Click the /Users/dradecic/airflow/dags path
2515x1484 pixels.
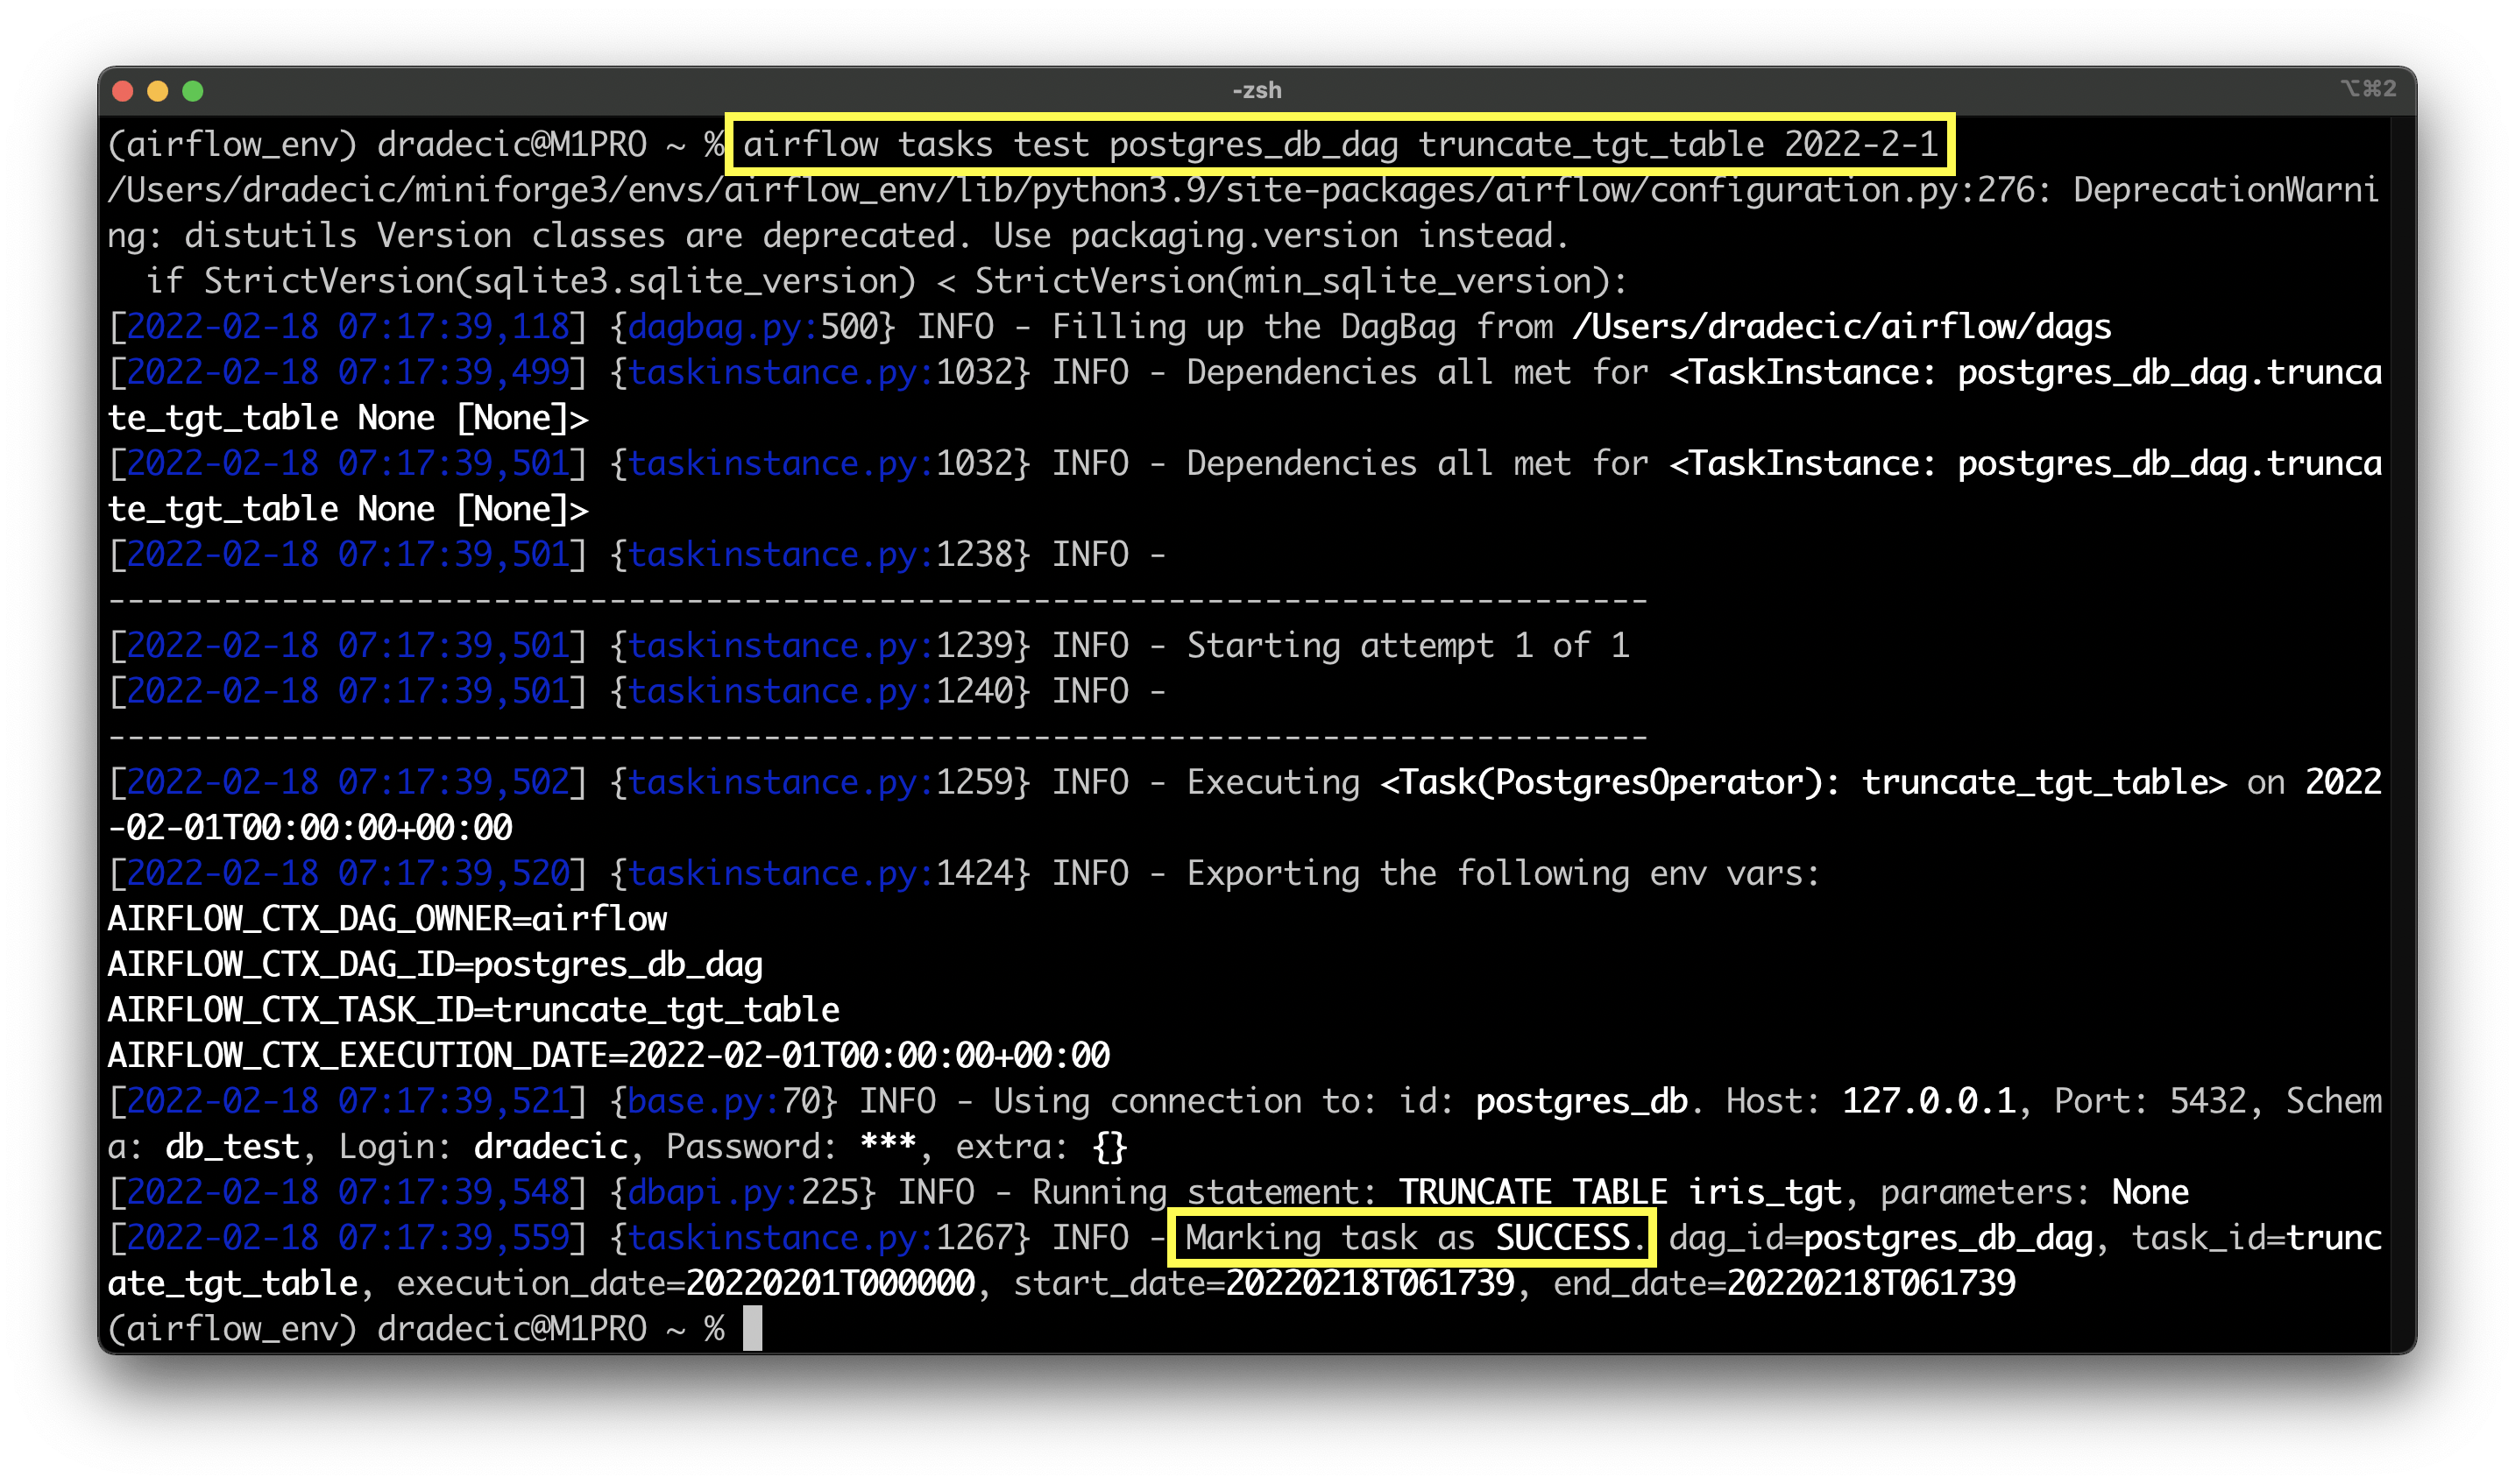coord(1841,327)
